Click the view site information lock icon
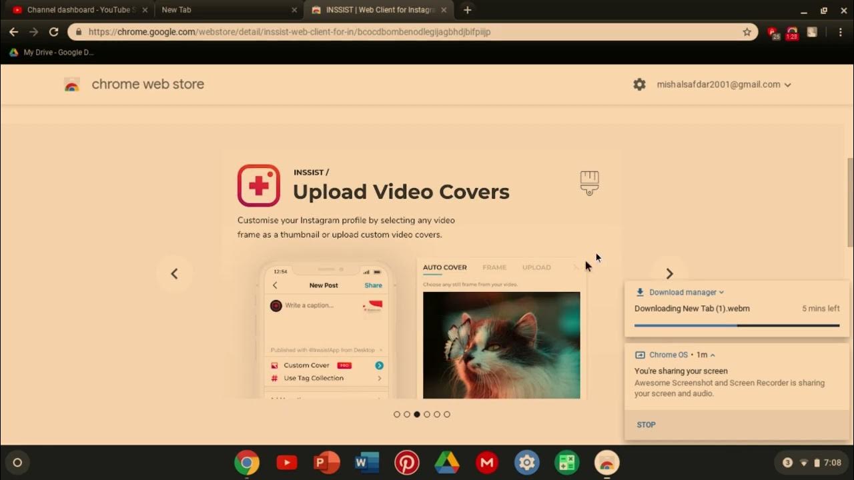The width and height of the screenshot is (854, 480). [x=79, y=32]
